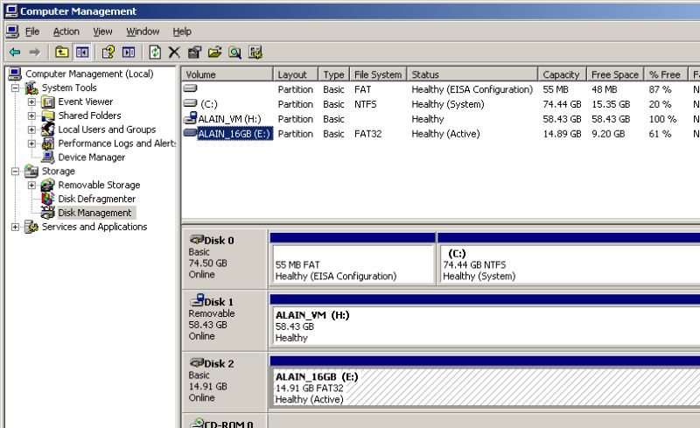Select Event Viewer in the tree
The width and height of the screenshot is (700, 428).
tap(86, 102)
